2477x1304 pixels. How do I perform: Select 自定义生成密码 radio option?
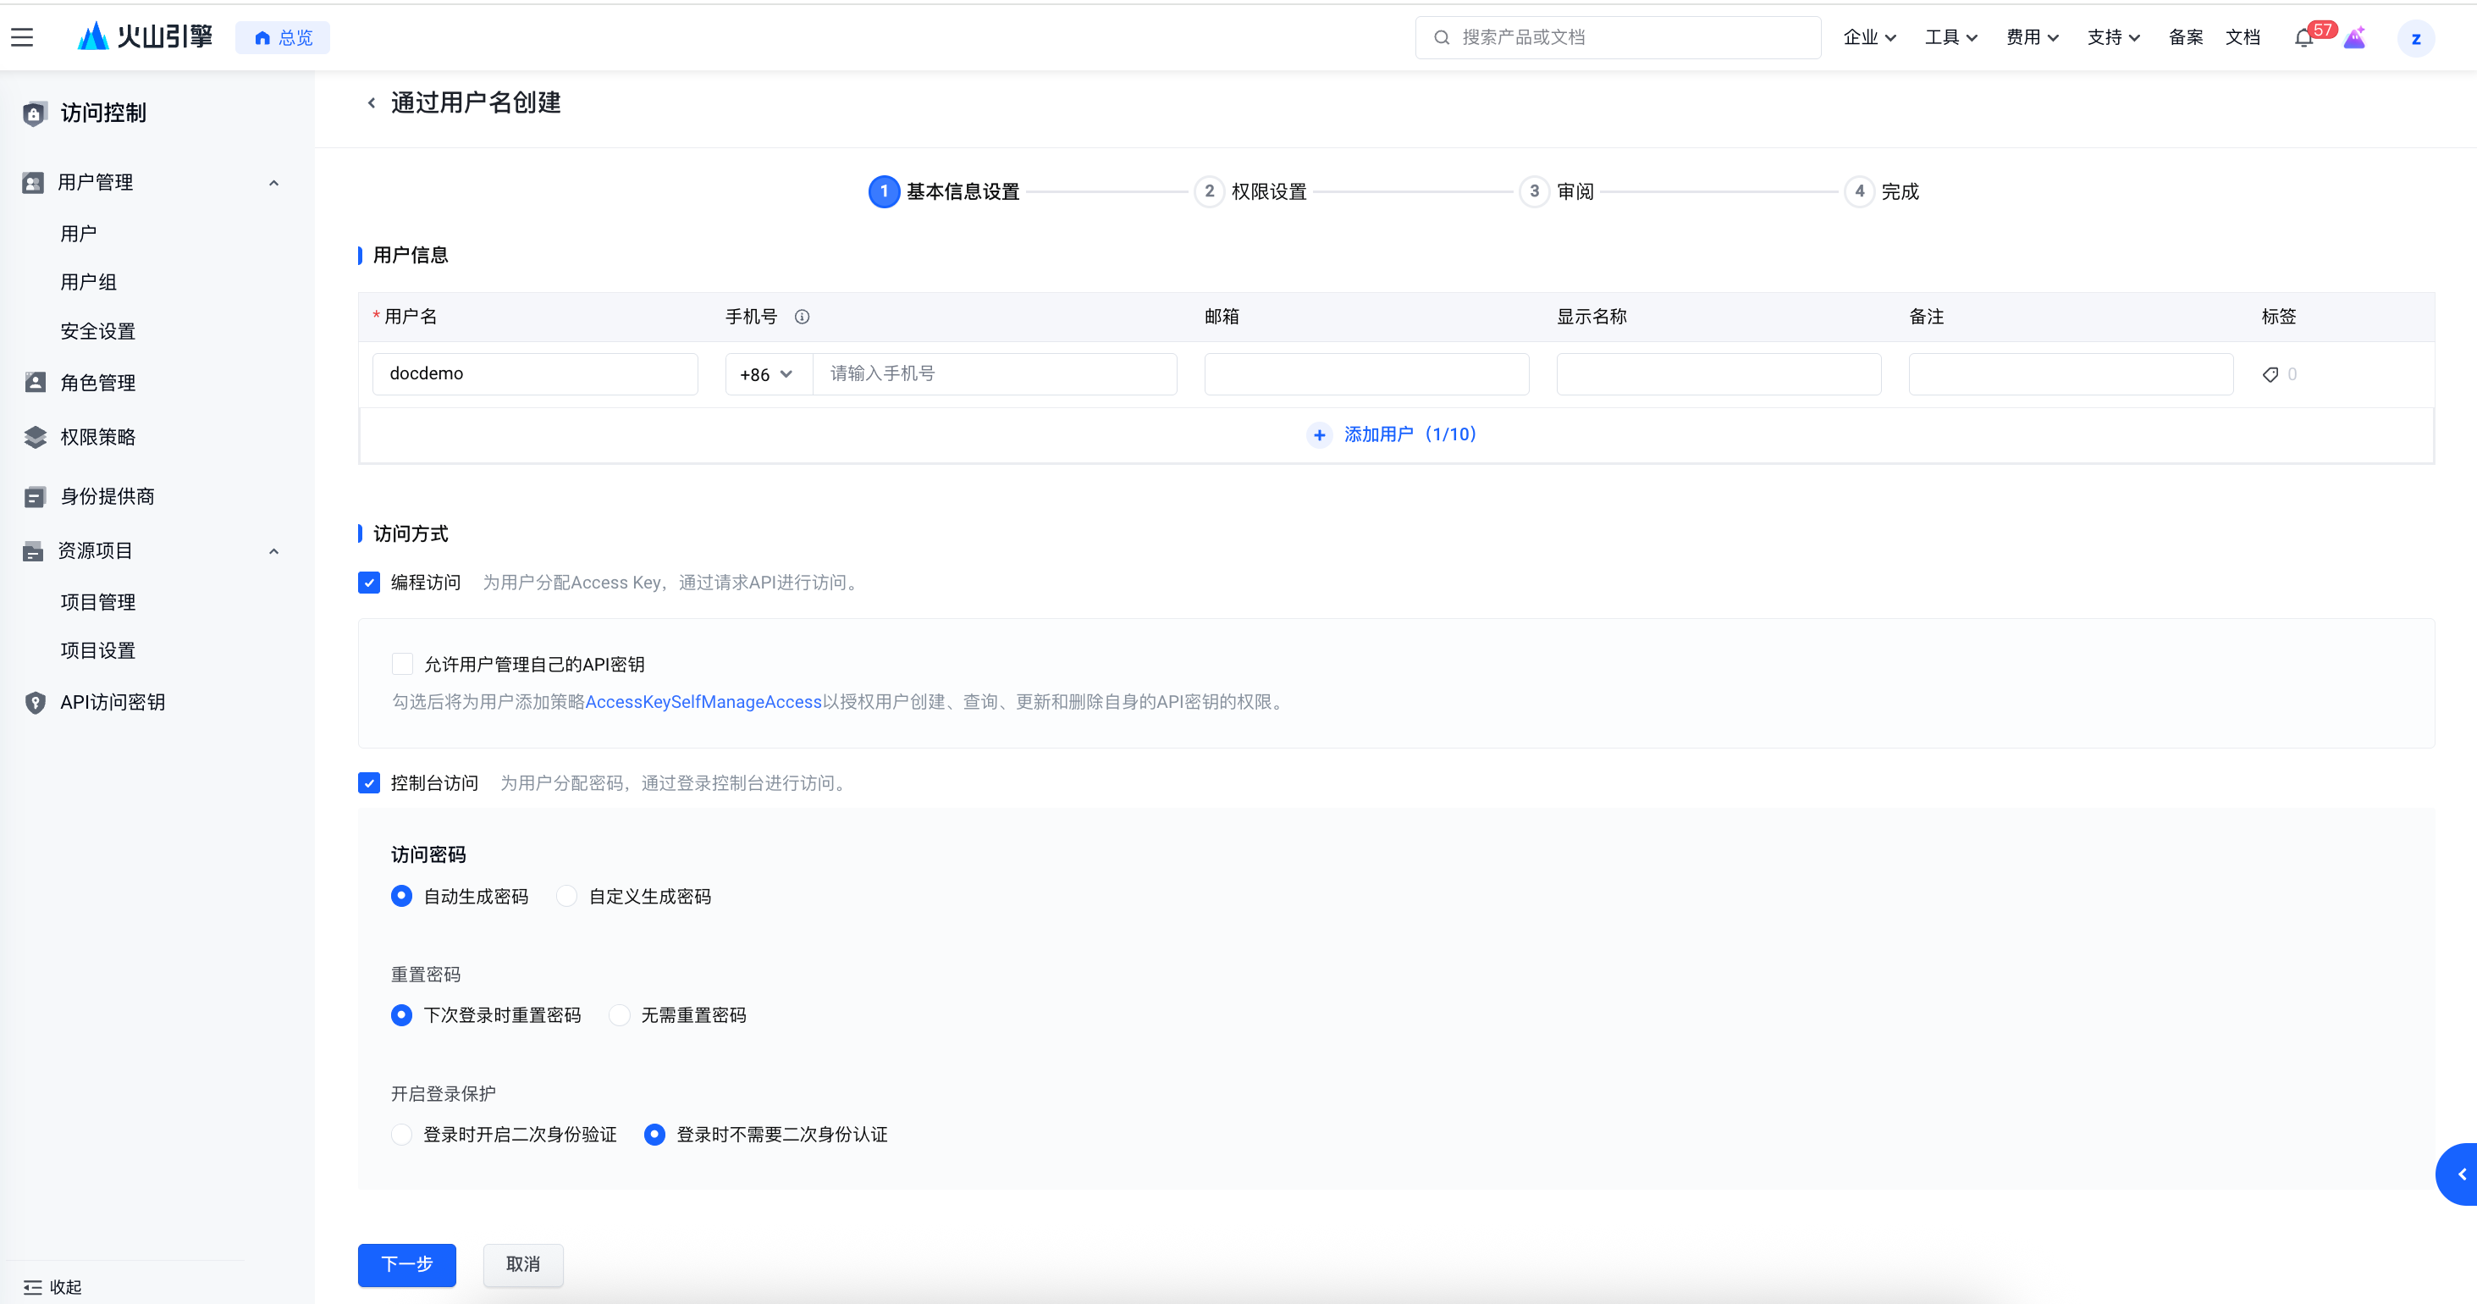567,896
